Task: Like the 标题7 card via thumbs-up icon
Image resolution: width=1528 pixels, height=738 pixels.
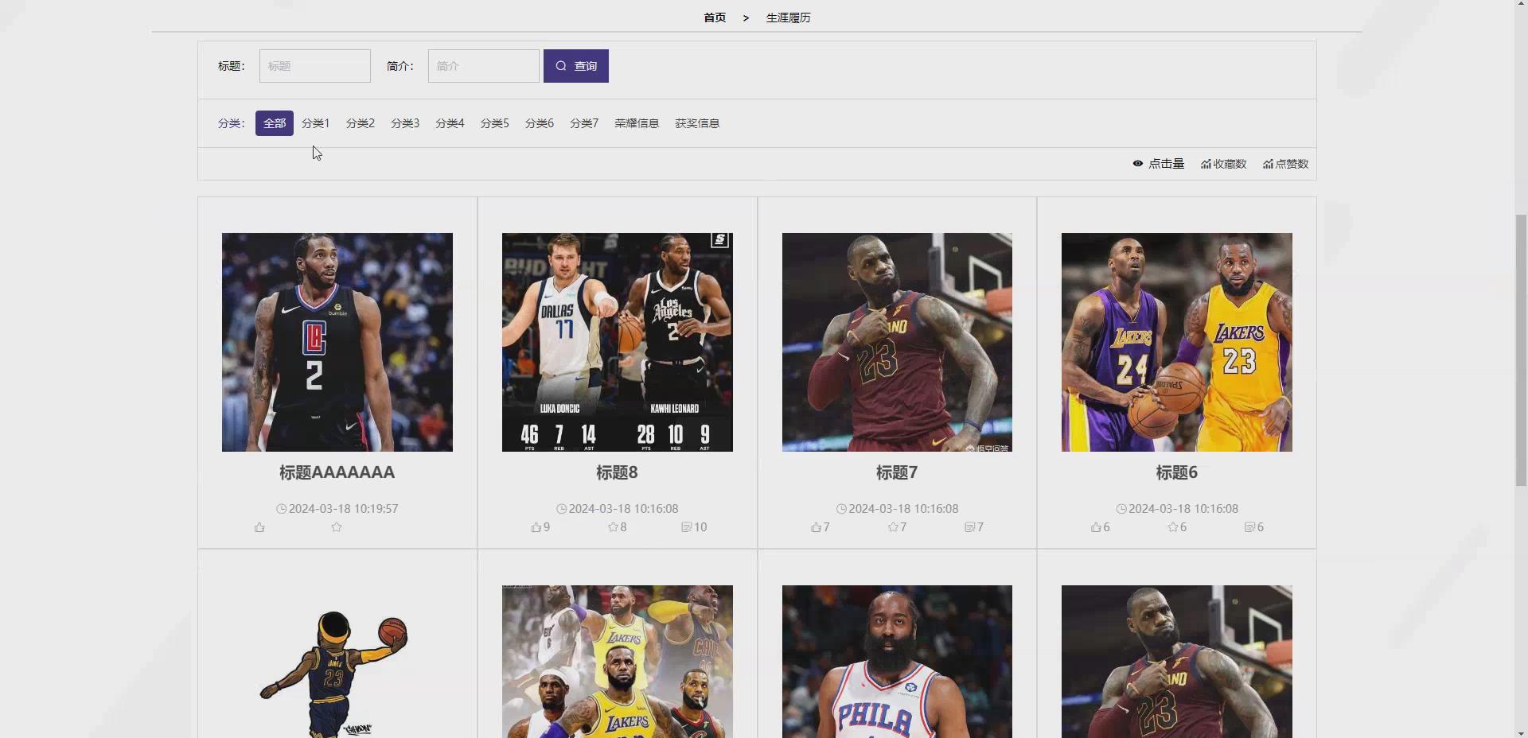Action: click(816, 527)
